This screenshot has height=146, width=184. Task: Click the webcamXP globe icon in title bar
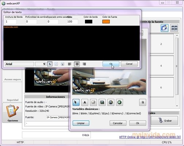3,3
